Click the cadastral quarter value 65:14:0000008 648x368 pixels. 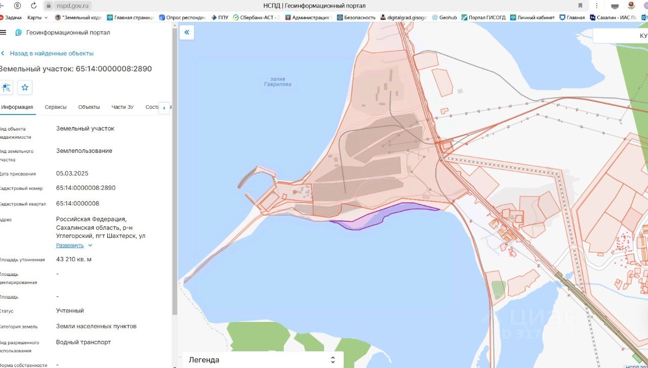point(78,203)
